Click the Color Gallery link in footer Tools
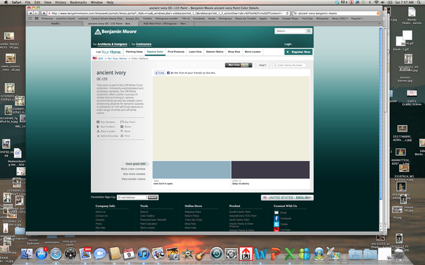425x265 pixels. (147, 216)
